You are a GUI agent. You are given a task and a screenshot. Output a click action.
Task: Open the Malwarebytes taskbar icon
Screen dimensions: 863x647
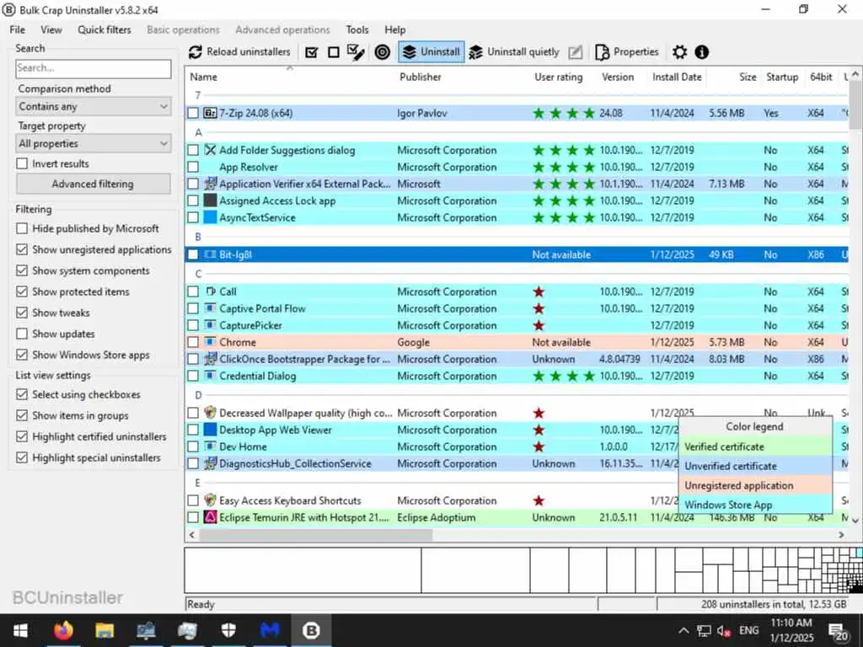270,630
